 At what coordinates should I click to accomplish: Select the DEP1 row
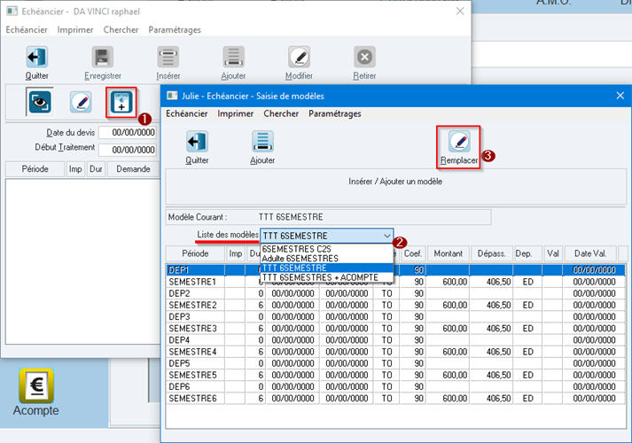click(396, 270)
